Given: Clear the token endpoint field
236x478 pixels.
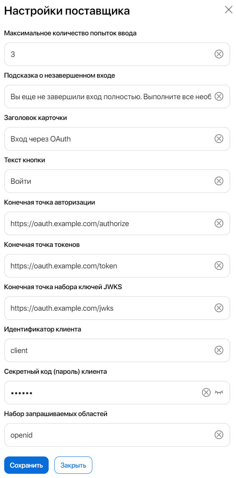Looking at the screenshot, I should click(x=219, y=266).
